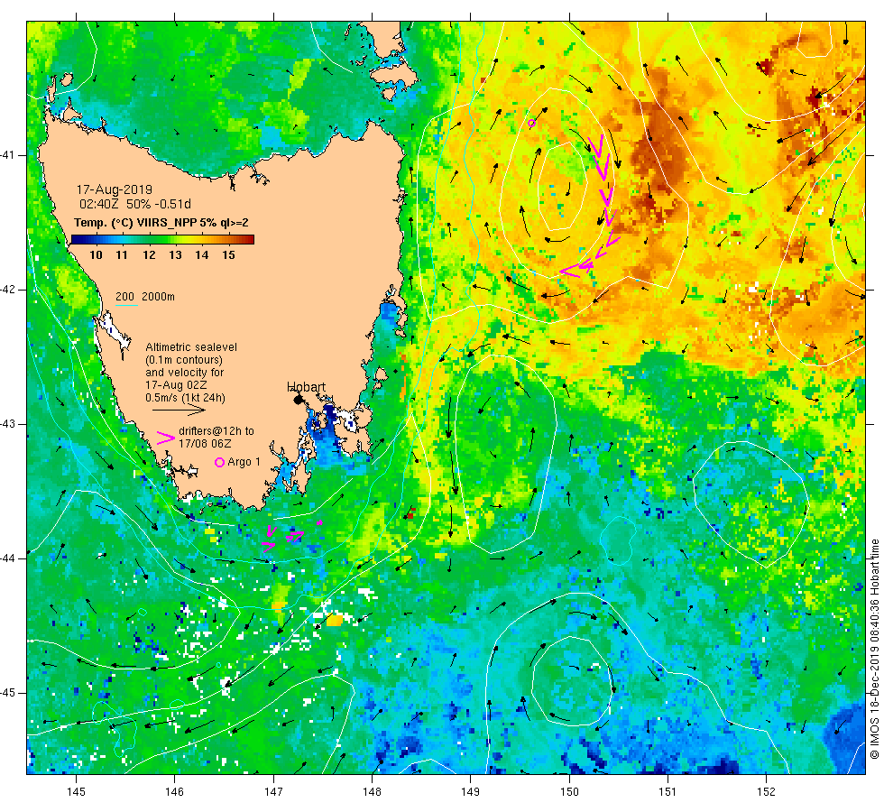Click '17/08 06Z' legend text
This screenshot has height=812, width=884.
click(206, 444)
